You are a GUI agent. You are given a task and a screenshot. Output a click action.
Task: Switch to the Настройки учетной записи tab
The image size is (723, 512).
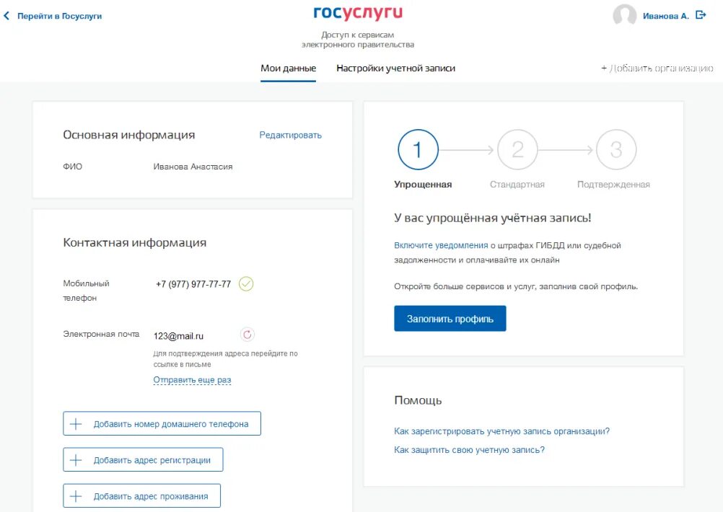[395, 68]
